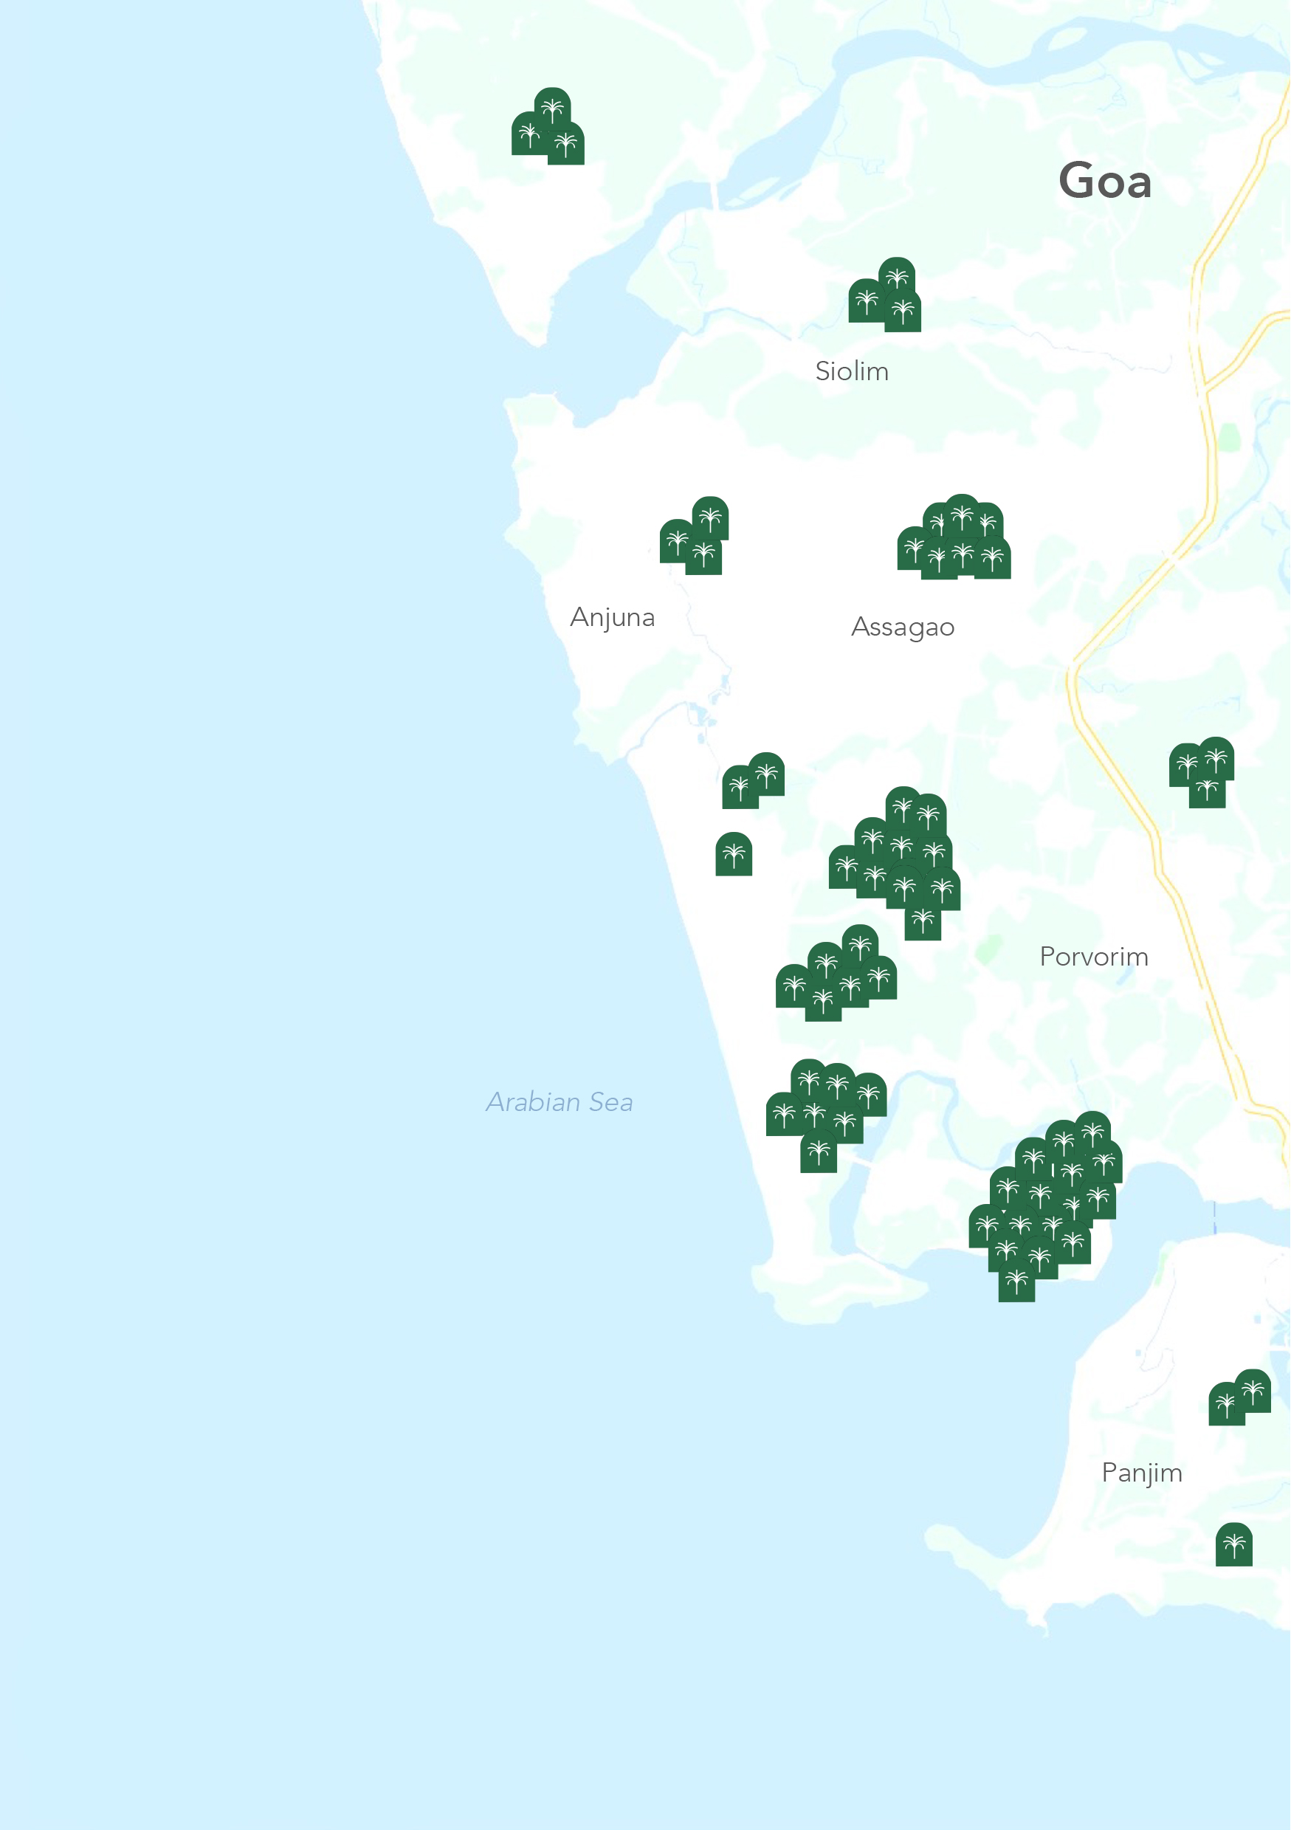Image resolution: width=1291 pixels, height=1830 pixels.
Task: Open the left marker of the pair above Panjim
Action: click(x=1227, y=1403)
